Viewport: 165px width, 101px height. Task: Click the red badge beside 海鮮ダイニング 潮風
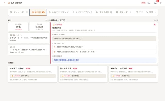pos(130,68)
